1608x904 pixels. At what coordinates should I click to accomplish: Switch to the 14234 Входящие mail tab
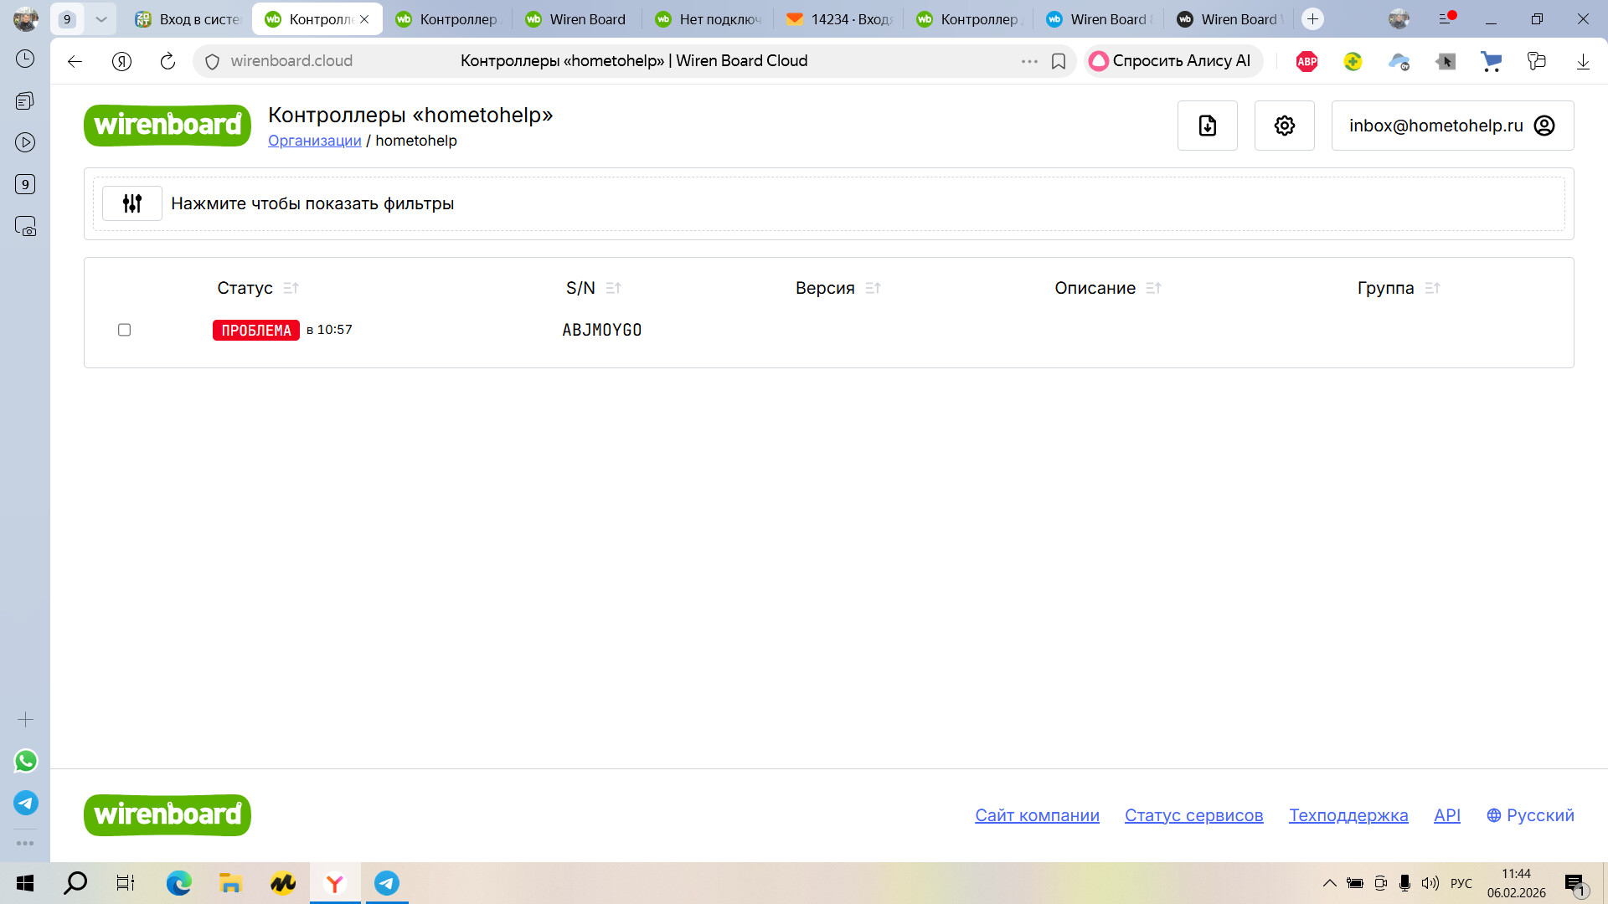click(x=840, y=19)
